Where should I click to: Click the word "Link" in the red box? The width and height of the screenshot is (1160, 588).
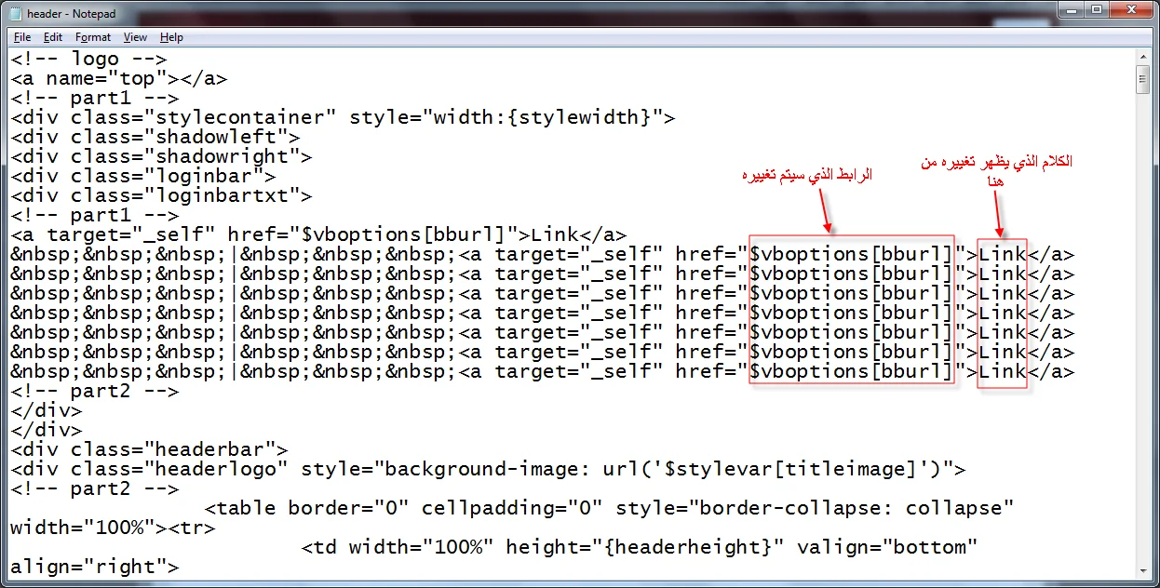coord(1002,253)
